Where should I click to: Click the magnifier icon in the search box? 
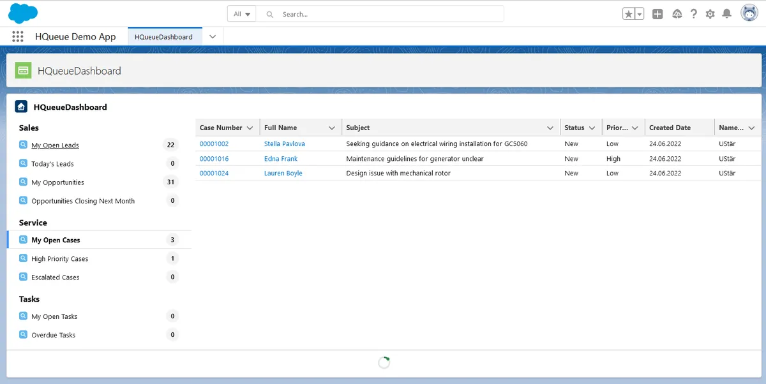tap(270, 14)
